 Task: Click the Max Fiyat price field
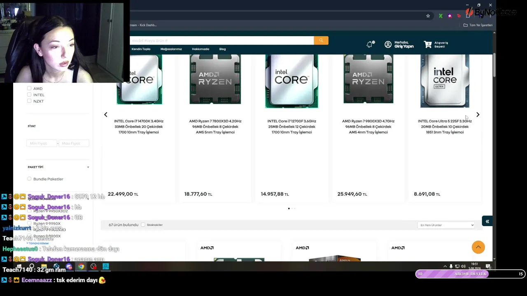[74, 143]
